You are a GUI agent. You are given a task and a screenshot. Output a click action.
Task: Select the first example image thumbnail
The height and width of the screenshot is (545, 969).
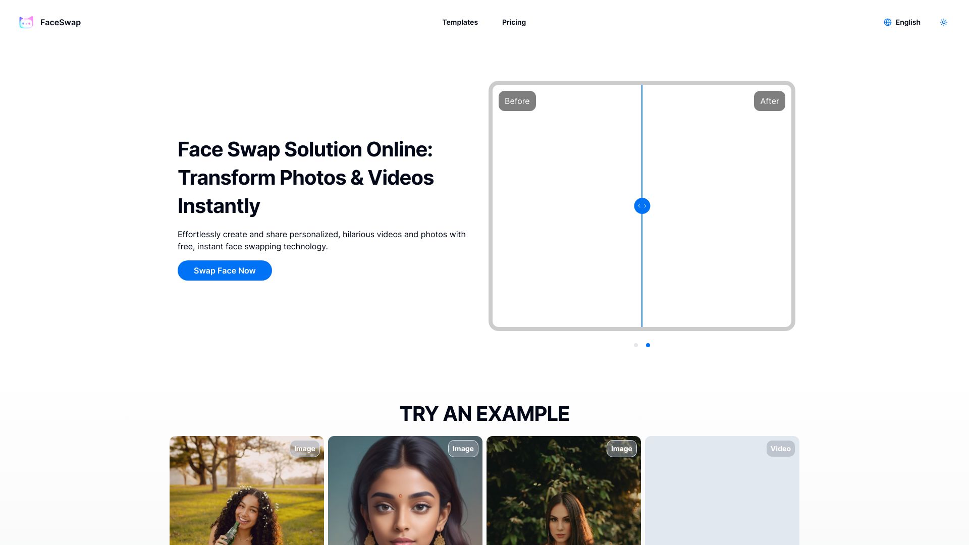[246, 490]
